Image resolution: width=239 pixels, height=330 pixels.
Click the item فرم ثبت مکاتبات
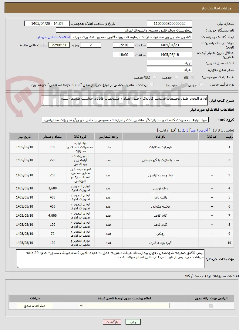tap(160, 147)
